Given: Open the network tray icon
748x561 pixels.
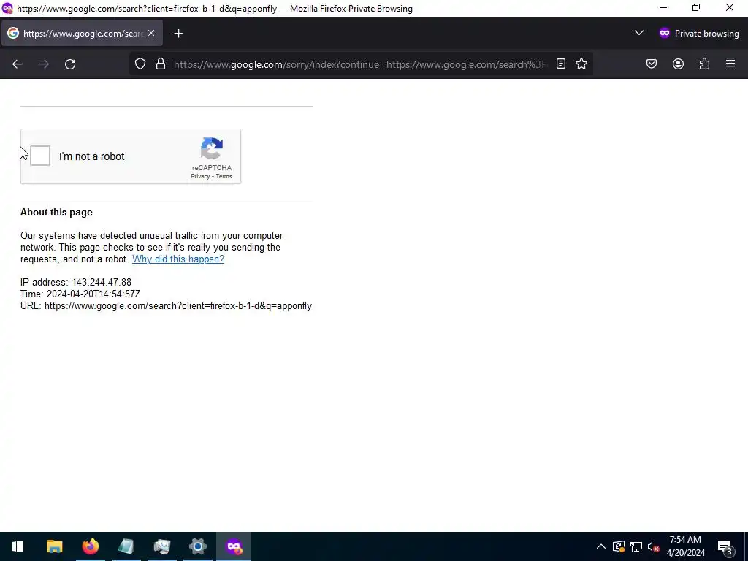Looking at the screenshot, I should (x=636, y=546).
